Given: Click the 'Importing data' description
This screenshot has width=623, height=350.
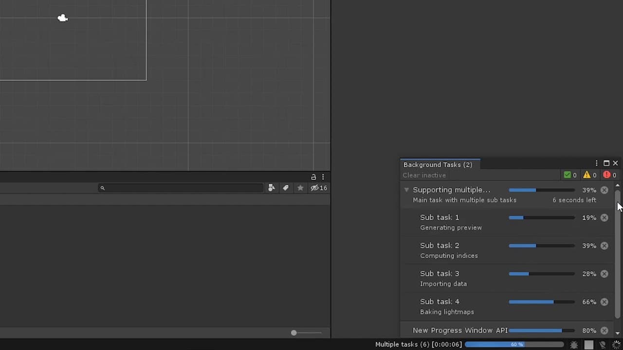Looking at the screenshot, I should 443,284.
